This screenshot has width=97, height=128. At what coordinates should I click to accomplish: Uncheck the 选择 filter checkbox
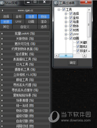click(x=71, y=14)
